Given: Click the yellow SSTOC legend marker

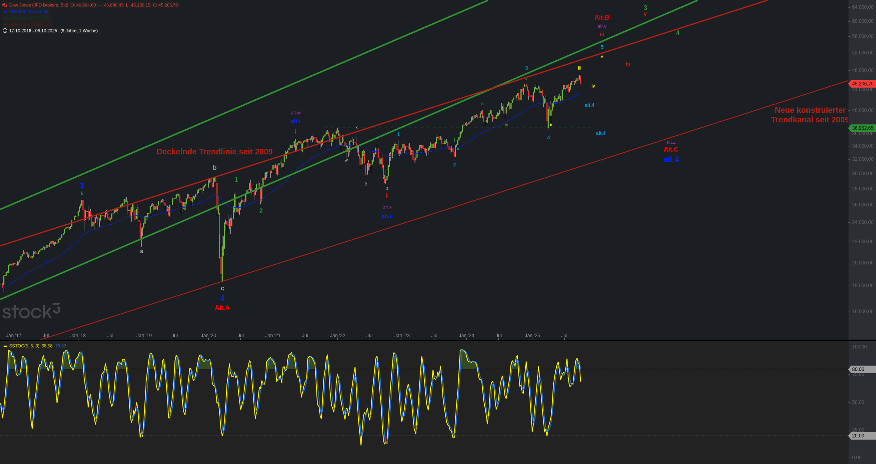Looking at the screenshot, I should [x=5, y=346].
